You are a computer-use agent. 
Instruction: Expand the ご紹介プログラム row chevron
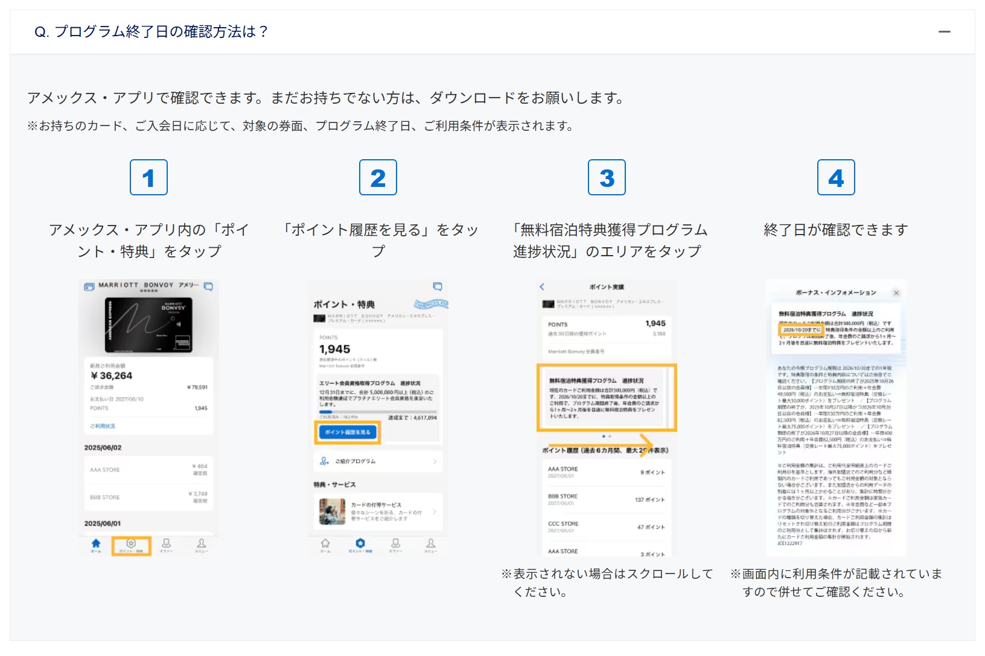435,461
